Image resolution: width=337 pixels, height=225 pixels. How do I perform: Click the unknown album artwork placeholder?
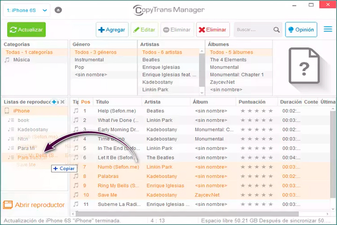coord(304,66)
